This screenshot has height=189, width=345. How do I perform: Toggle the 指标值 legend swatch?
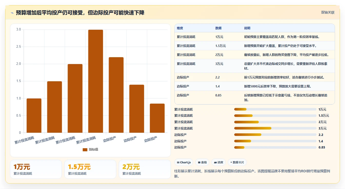tap(85, 150)
